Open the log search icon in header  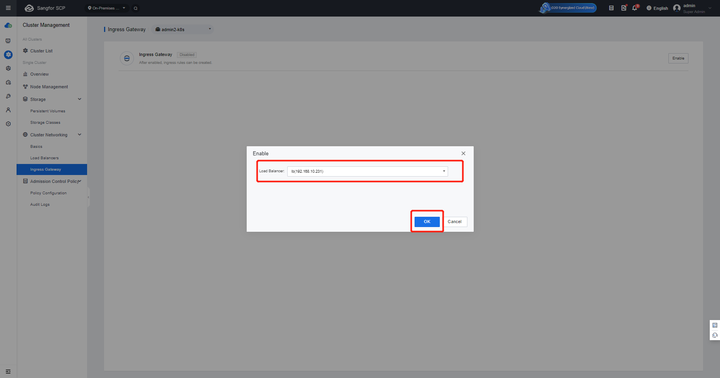pos(623,8)
